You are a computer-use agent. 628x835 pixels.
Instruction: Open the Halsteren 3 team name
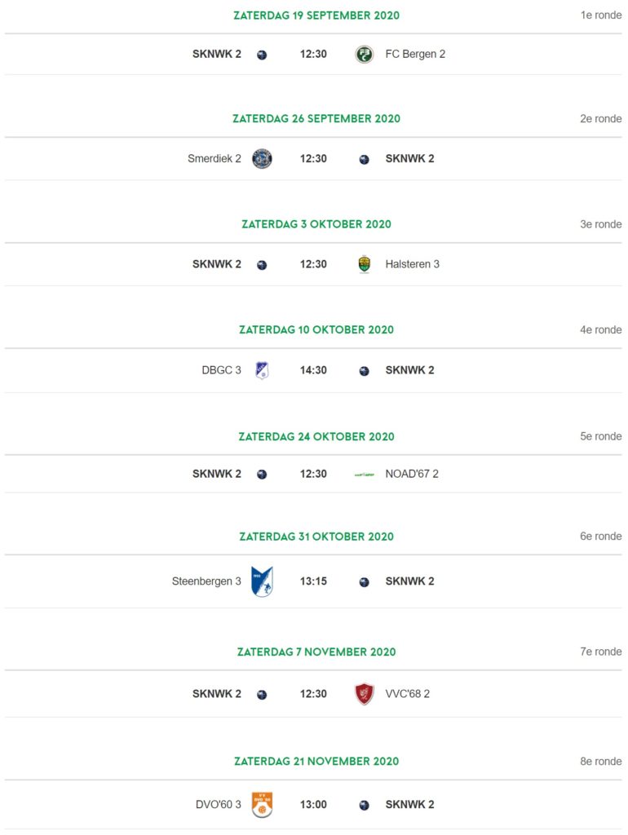tap(412, 264)
